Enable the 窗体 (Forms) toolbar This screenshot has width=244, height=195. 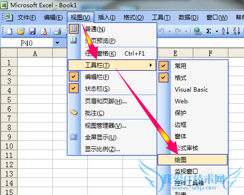(193, 136)
